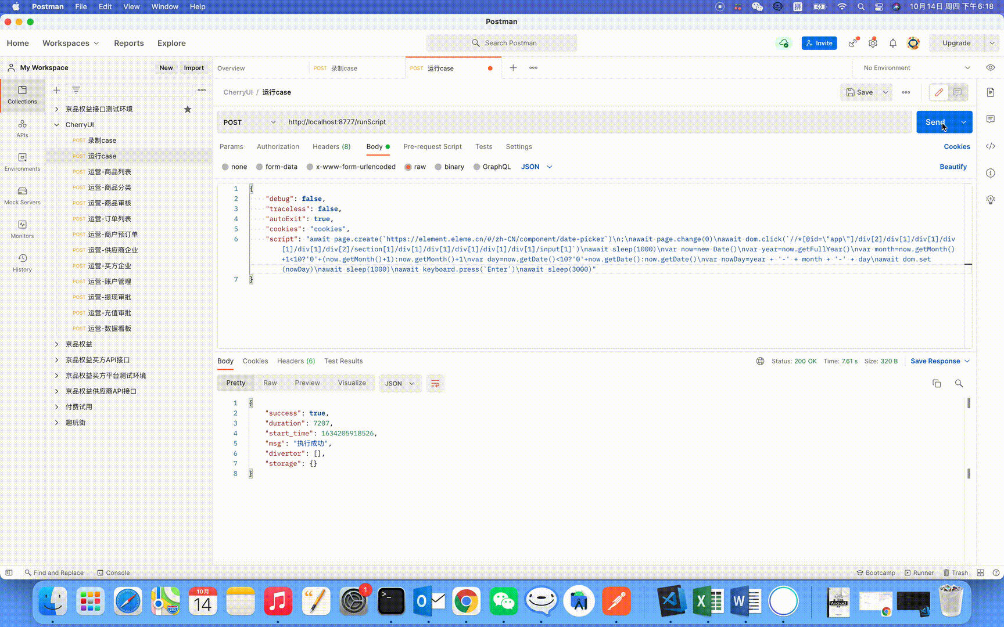Click the Send button

click(x=935, y=122)
